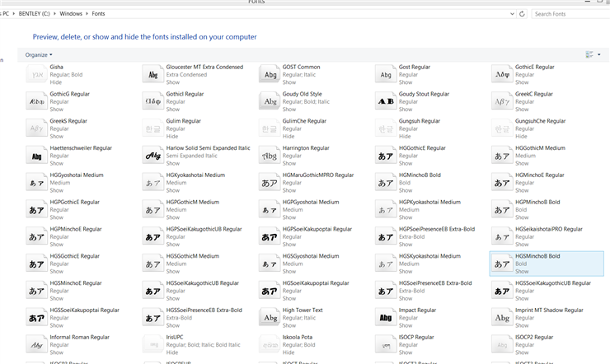Select the HGSoeiKakupoptai Regular font name
The width and height of the screenshot is (610, 364).
pos(316,283)
